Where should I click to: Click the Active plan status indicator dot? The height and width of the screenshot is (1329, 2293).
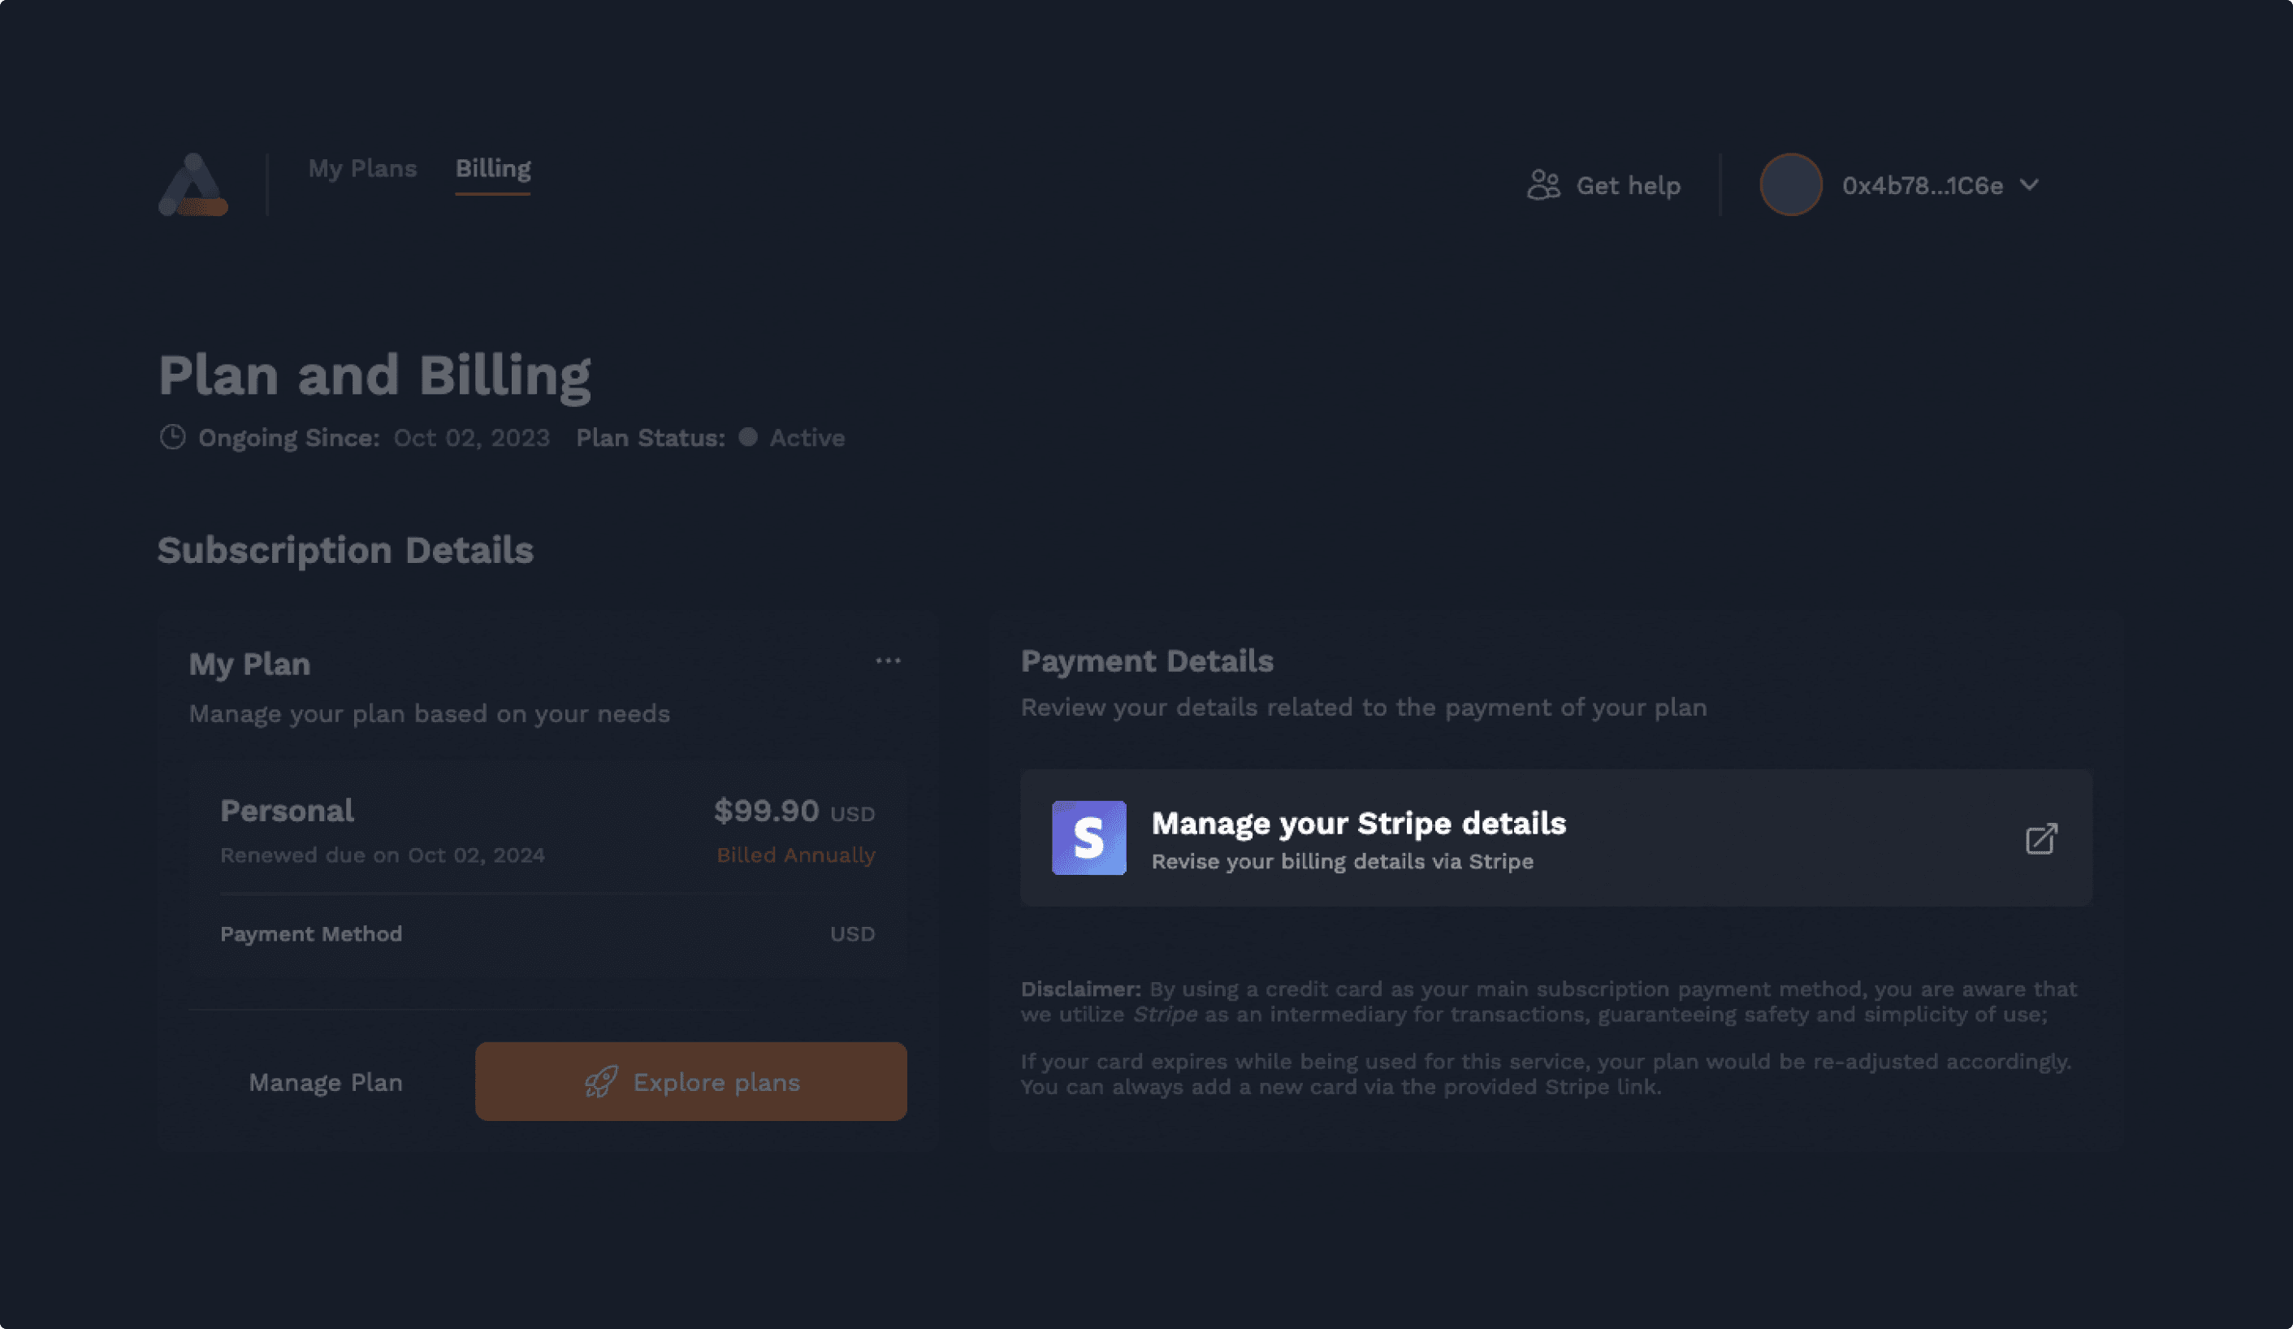click(x=748, y=438)
